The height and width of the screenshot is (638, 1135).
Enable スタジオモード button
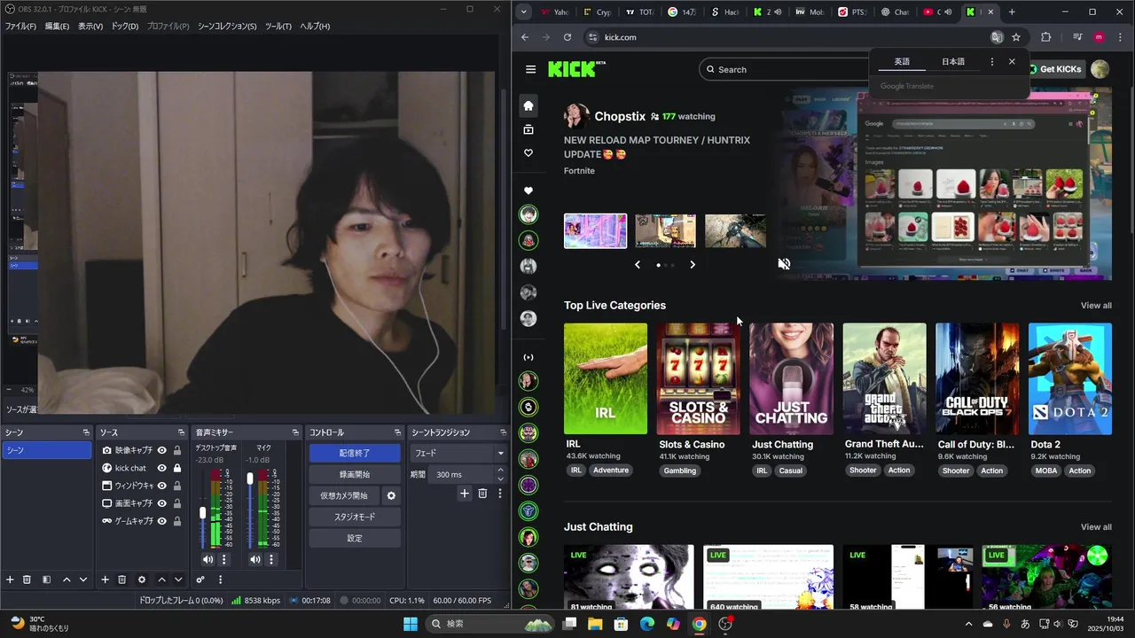(x=355, y=517)
